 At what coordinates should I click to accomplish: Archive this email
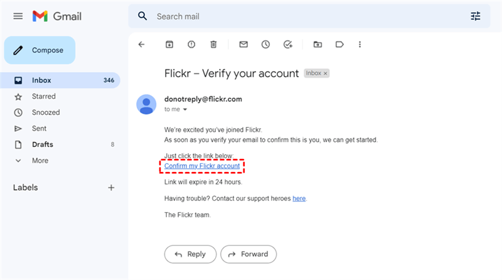[x=169, y=45]
